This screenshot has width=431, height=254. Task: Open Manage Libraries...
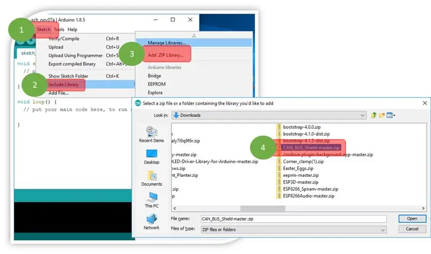pos(166,43)
